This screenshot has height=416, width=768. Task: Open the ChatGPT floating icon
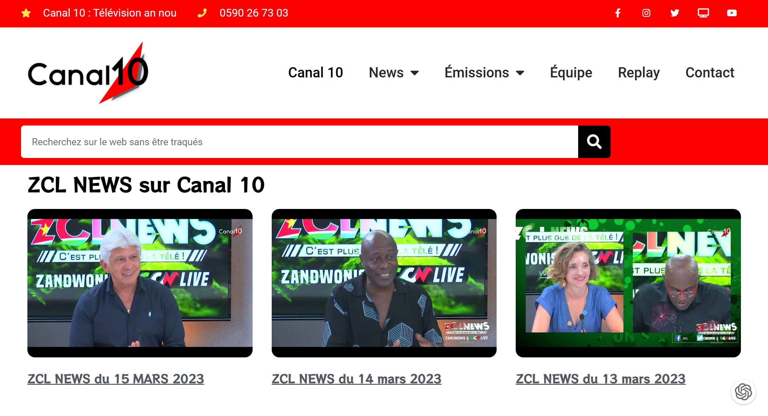(x=743, y=392)
